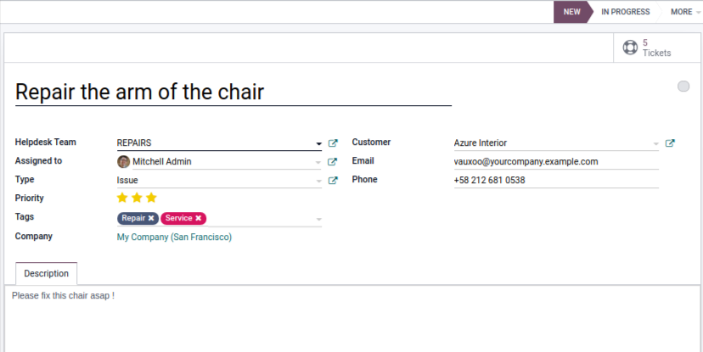This screenshot has width=703, height=352.
Task: Switch to the Description tab
Action: [x=47, y=274]
